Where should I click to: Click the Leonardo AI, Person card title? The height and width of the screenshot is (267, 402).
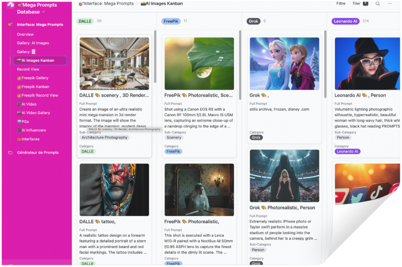point(360,95)
